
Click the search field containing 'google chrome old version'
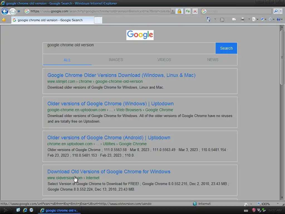point(129,48)
